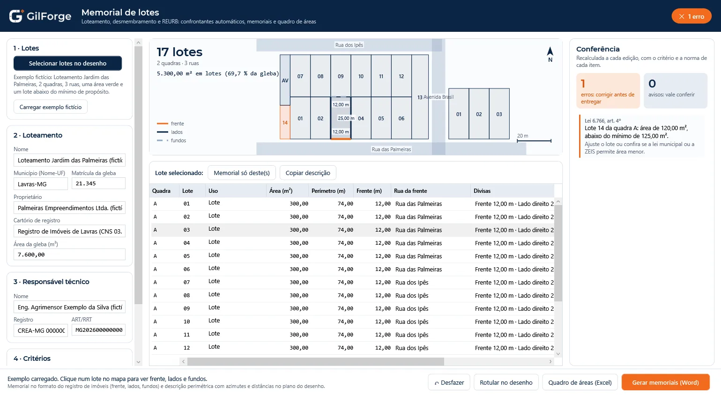Click the errors summary card in Conferência
Image resolution: width=721 pixels, height=395 pixels.
pyautogui.click(x=608, y=91)
